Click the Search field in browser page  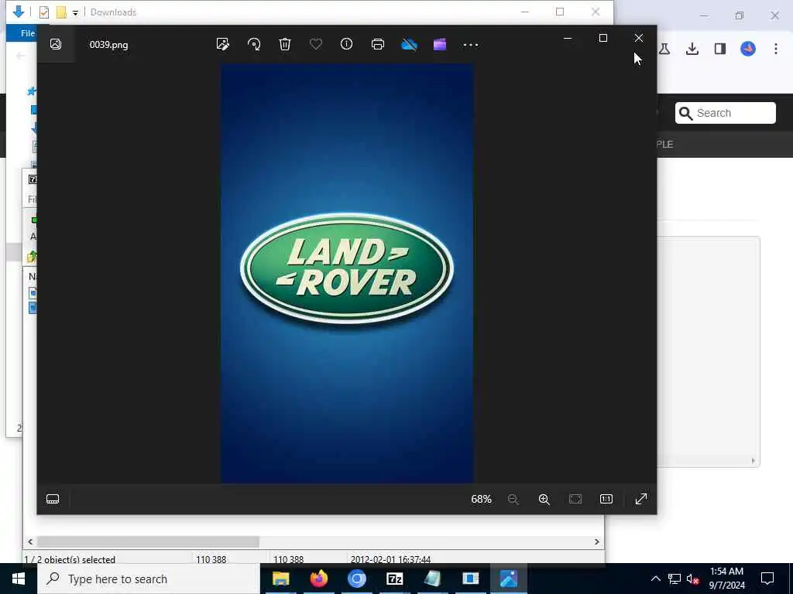[725, 113]
